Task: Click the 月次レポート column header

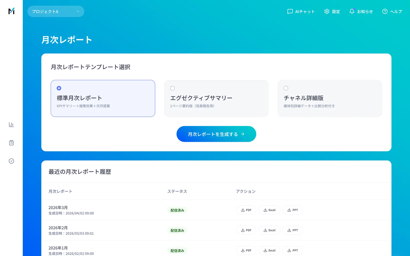Action: 60,191
